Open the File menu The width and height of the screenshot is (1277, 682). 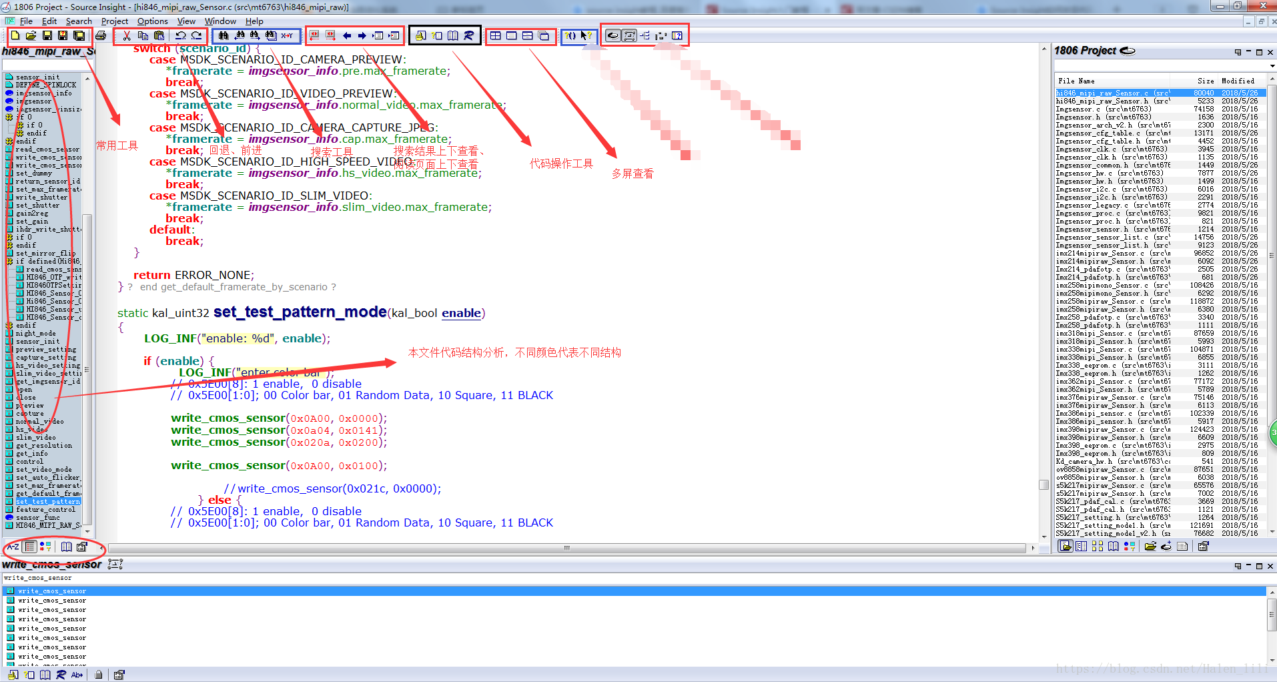coord(26,21)
